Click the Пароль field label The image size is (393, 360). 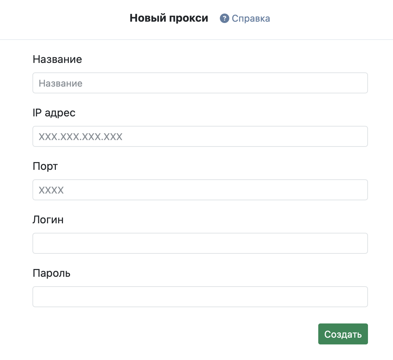coord(51,273)
